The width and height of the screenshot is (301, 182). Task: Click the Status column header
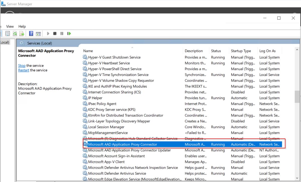coord(216,51)
